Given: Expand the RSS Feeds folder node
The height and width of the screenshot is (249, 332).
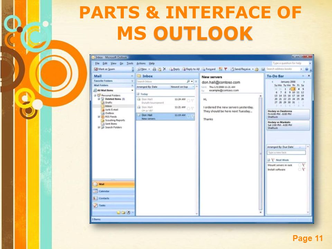Looking at the screenshot, I should 99,117.
